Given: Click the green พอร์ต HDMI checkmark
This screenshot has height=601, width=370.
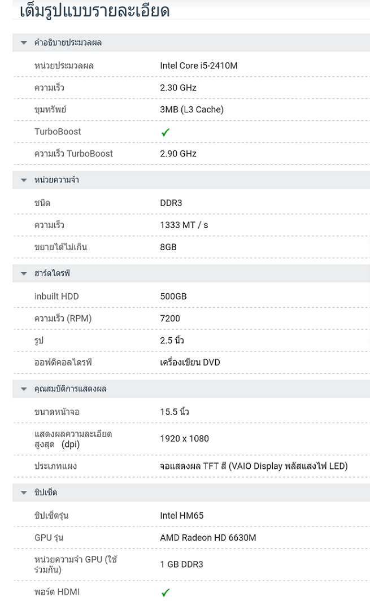Looking at the screenshot, I should click(166, 593).
